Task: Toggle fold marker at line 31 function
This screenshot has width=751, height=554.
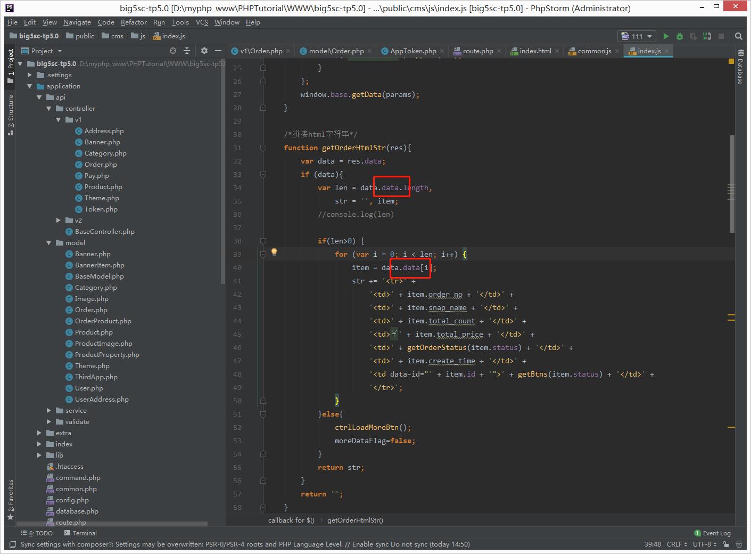Action: 263,148
